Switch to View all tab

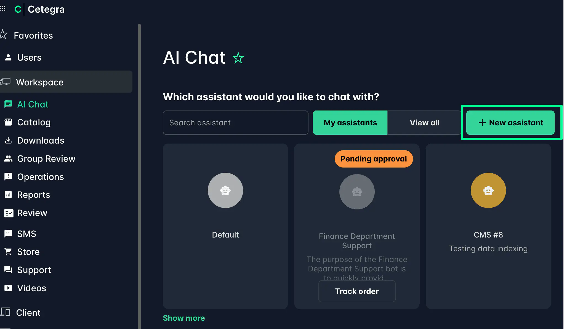pyautogui.click(x=424, y=123)
